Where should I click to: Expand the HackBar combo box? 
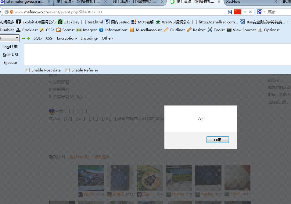click(17, 38)
